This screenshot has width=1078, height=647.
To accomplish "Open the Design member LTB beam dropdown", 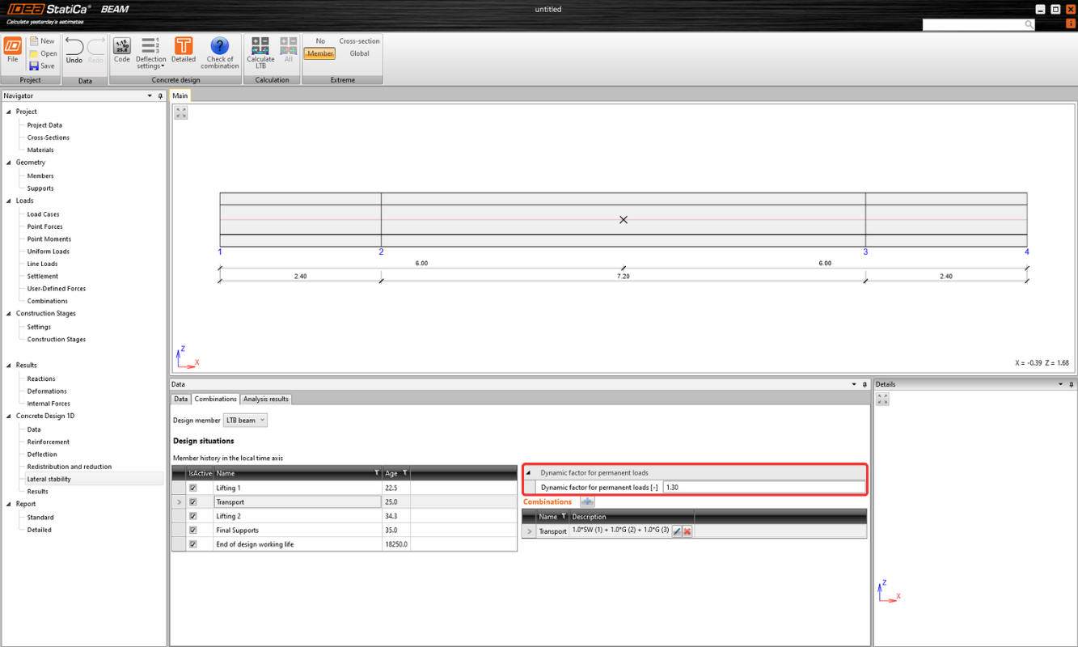I will pyautogui.click(x=244, y=421).
